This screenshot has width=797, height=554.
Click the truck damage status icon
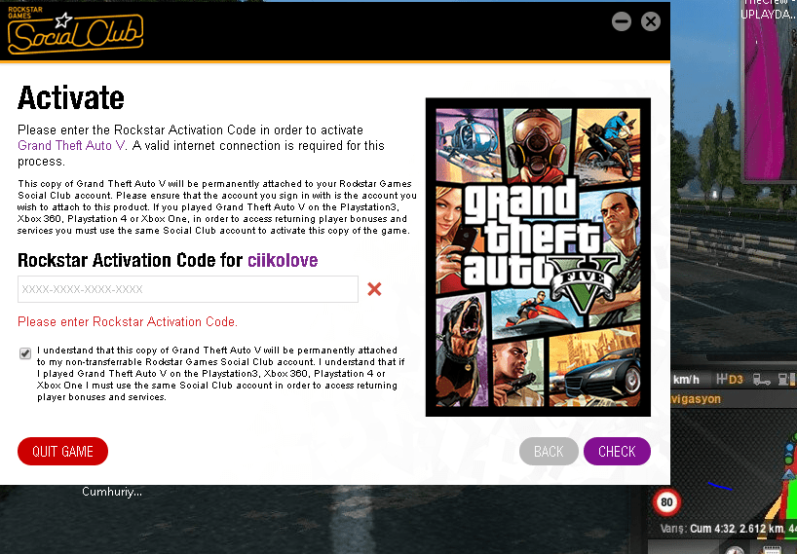761,380
